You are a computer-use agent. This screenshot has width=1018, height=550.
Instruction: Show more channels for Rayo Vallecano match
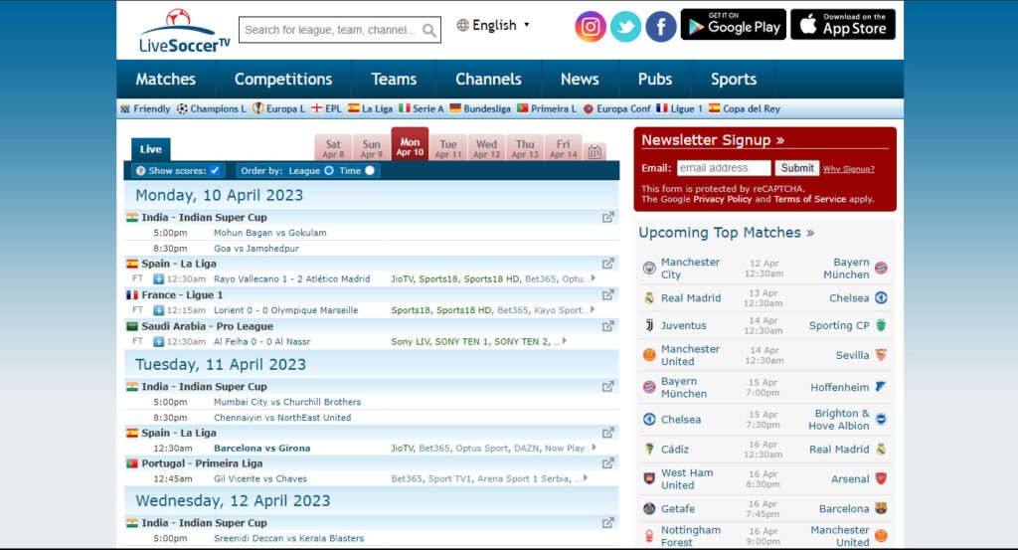click(593, 278)
